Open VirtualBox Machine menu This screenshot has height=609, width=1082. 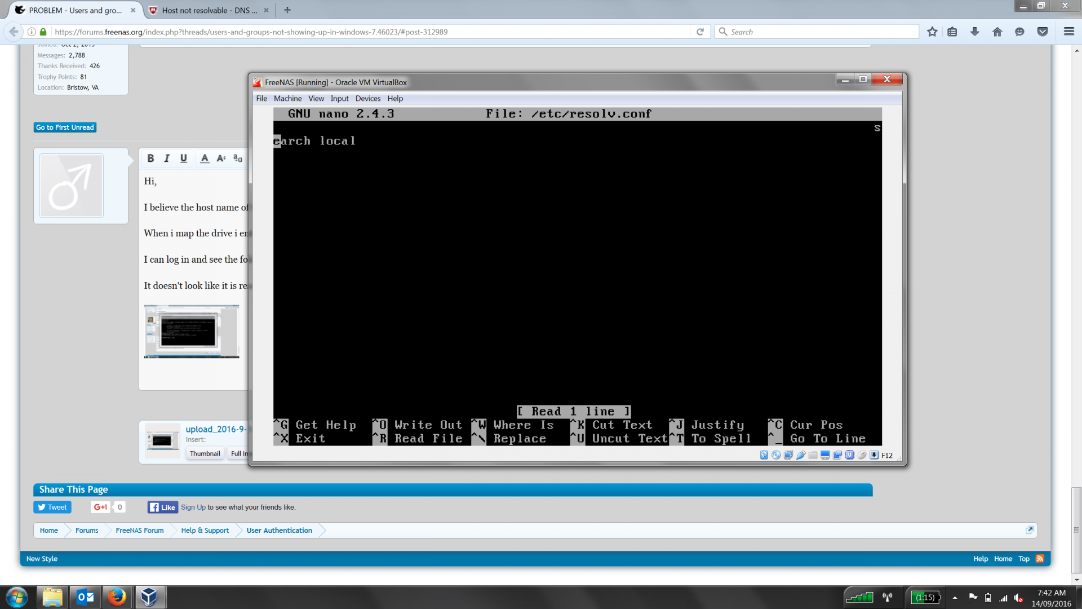tap(287, 99)
